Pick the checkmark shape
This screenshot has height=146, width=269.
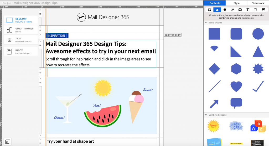[x=258, y=86]
